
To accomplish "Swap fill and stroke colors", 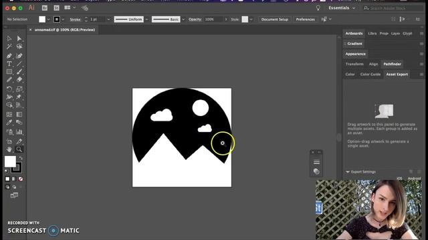I will [21, 158].
